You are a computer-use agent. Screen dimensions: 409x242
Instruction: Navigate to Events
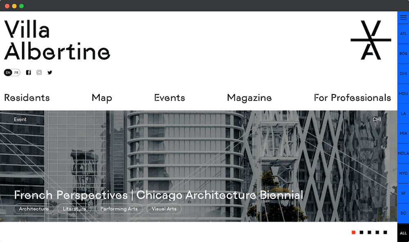[x=170, y=98]
